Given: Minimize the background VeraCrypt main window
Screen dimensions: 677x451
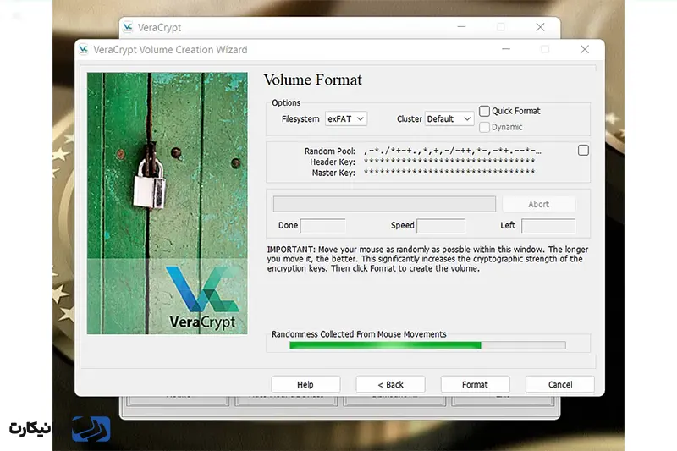Looking at the screenshot, I should pos(461,27).
